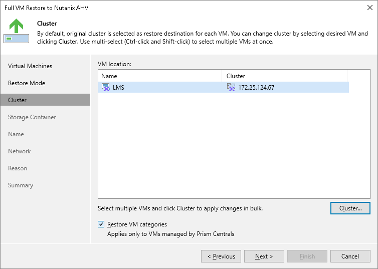Go back with the Previous button
Screen dimensions: 378x269
221,256
